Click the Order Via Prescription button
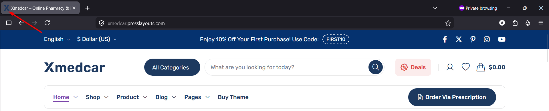 pos(452,97)
